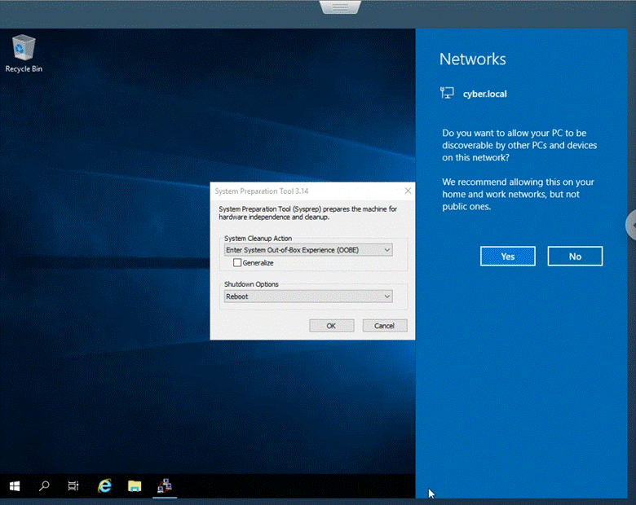Expand the System Cleanup Action dropdown
This screenshot has width=636, height=505.
[x=308, y=250]
